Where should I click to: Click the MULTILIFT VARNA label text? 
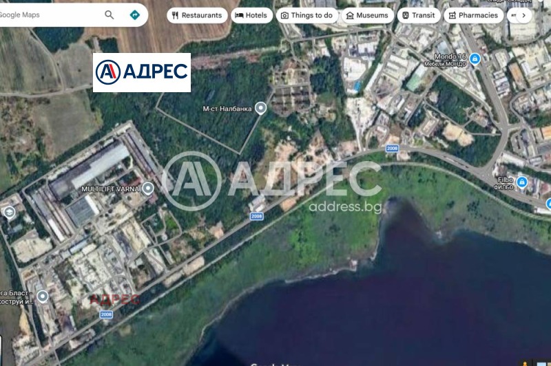110,189
